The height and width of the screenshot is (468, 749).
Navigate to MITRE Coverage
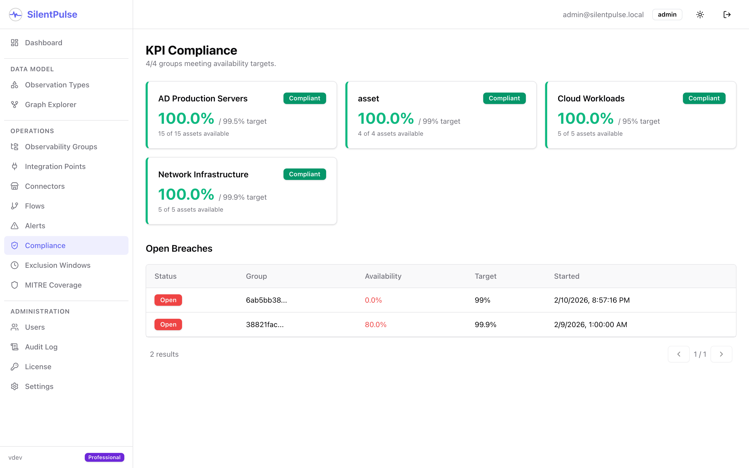click(x=66, y=285)
